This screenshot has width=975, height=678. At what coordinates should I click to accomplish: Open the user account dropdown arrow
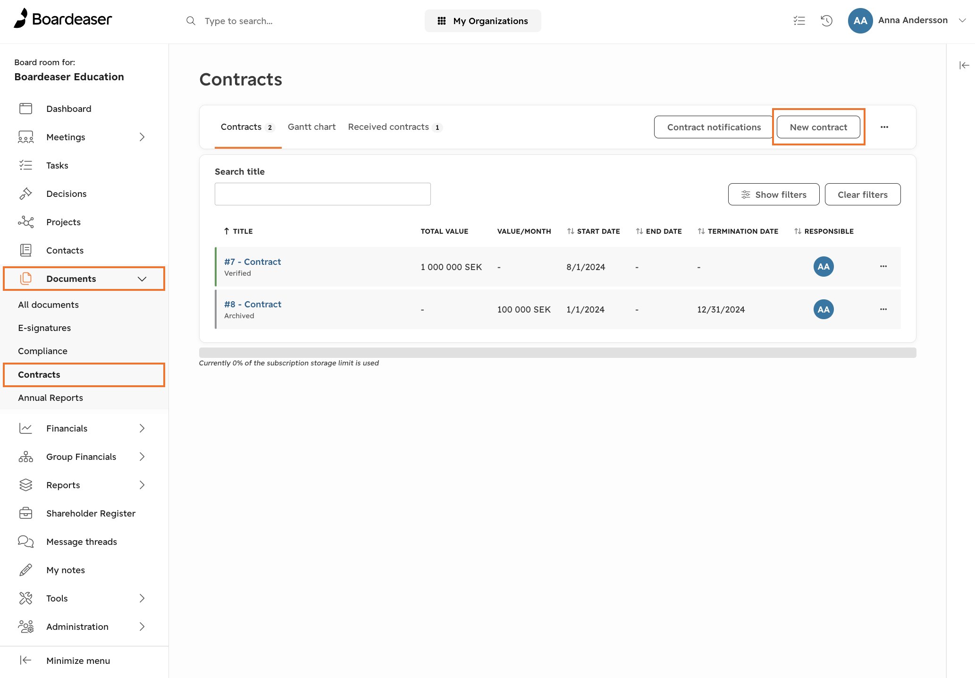(962, 20)
